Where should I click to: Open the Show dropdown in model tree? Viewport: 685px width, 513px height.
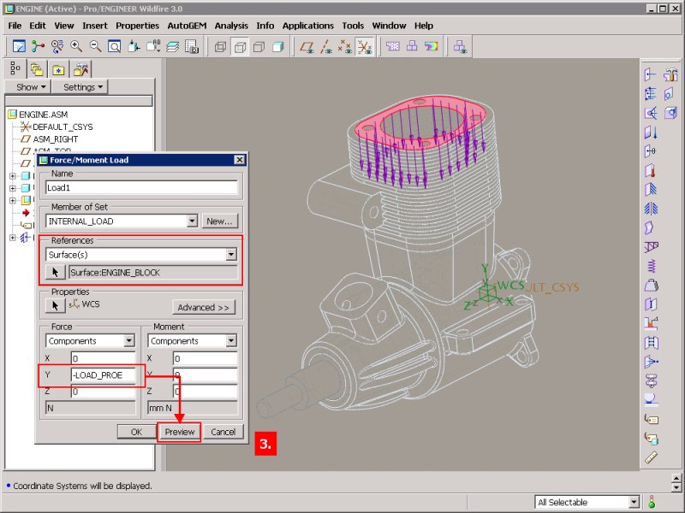point(30,87)
